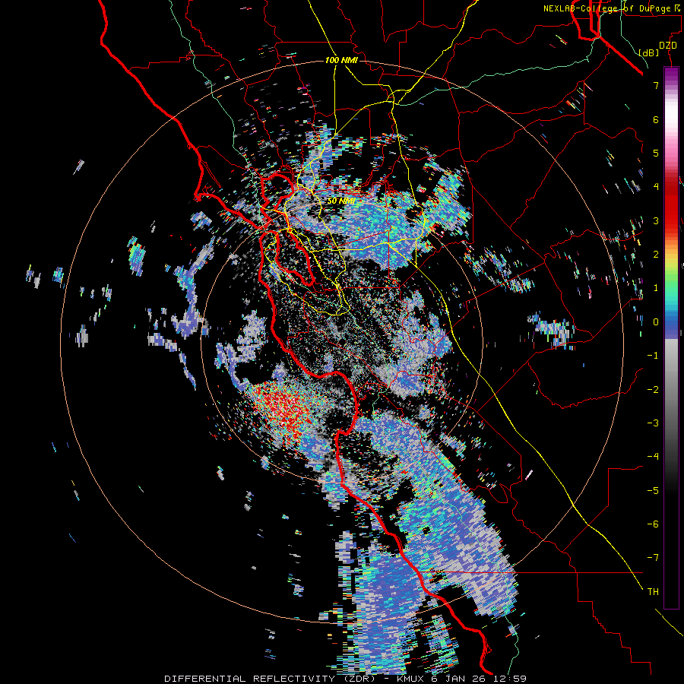Image resolution: width=684 pixels, height=684 pixels.
Task: Select the 3 value on the scale
Action: 656,220
